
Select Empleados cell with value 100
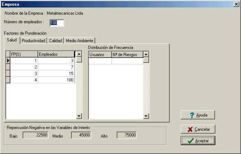coord(56,80)
